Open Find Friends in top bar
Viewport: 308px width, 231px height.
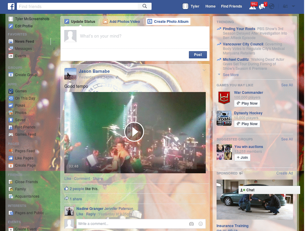tap(231, 6)
